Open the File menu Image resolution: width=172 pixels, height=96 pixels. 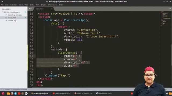(2, 5)
